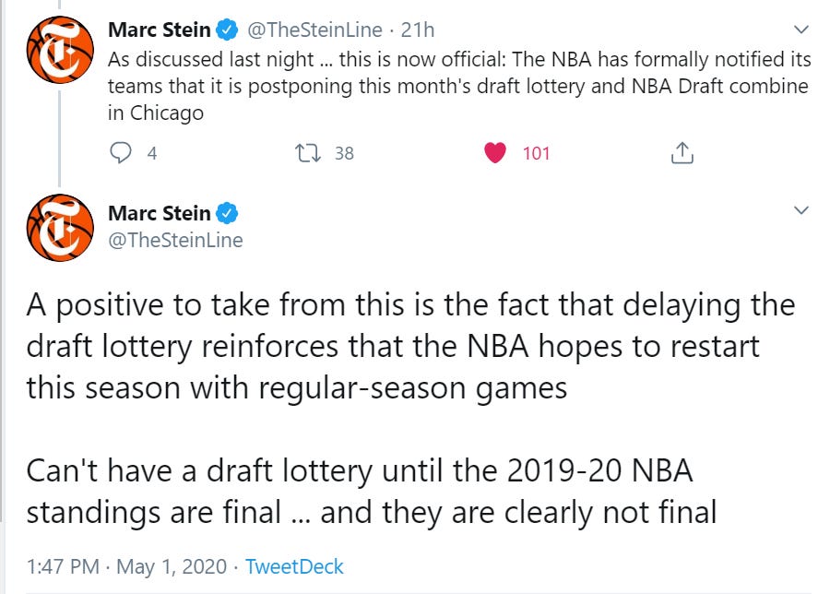Open the first tweet's text body
The height and width of the screenshot is (594, 830).
[459, 87]
